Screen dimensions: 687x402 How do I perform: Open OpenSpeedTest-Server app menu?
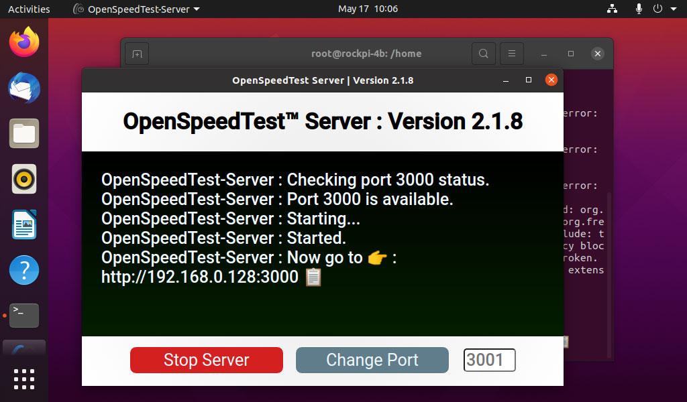pos(136,9)
